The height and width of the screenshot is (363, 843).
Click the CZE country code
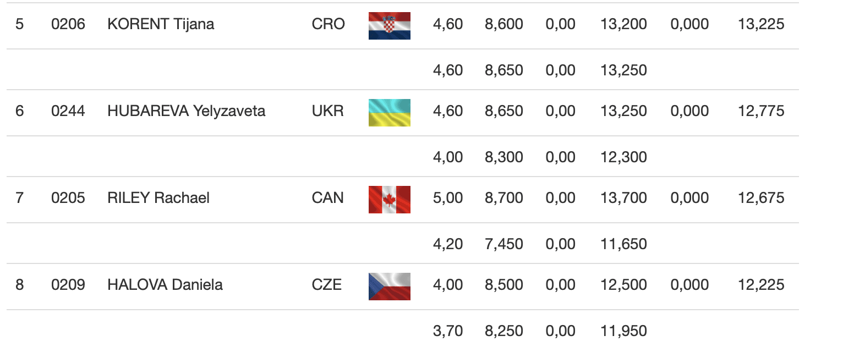[x=326, y=285]
